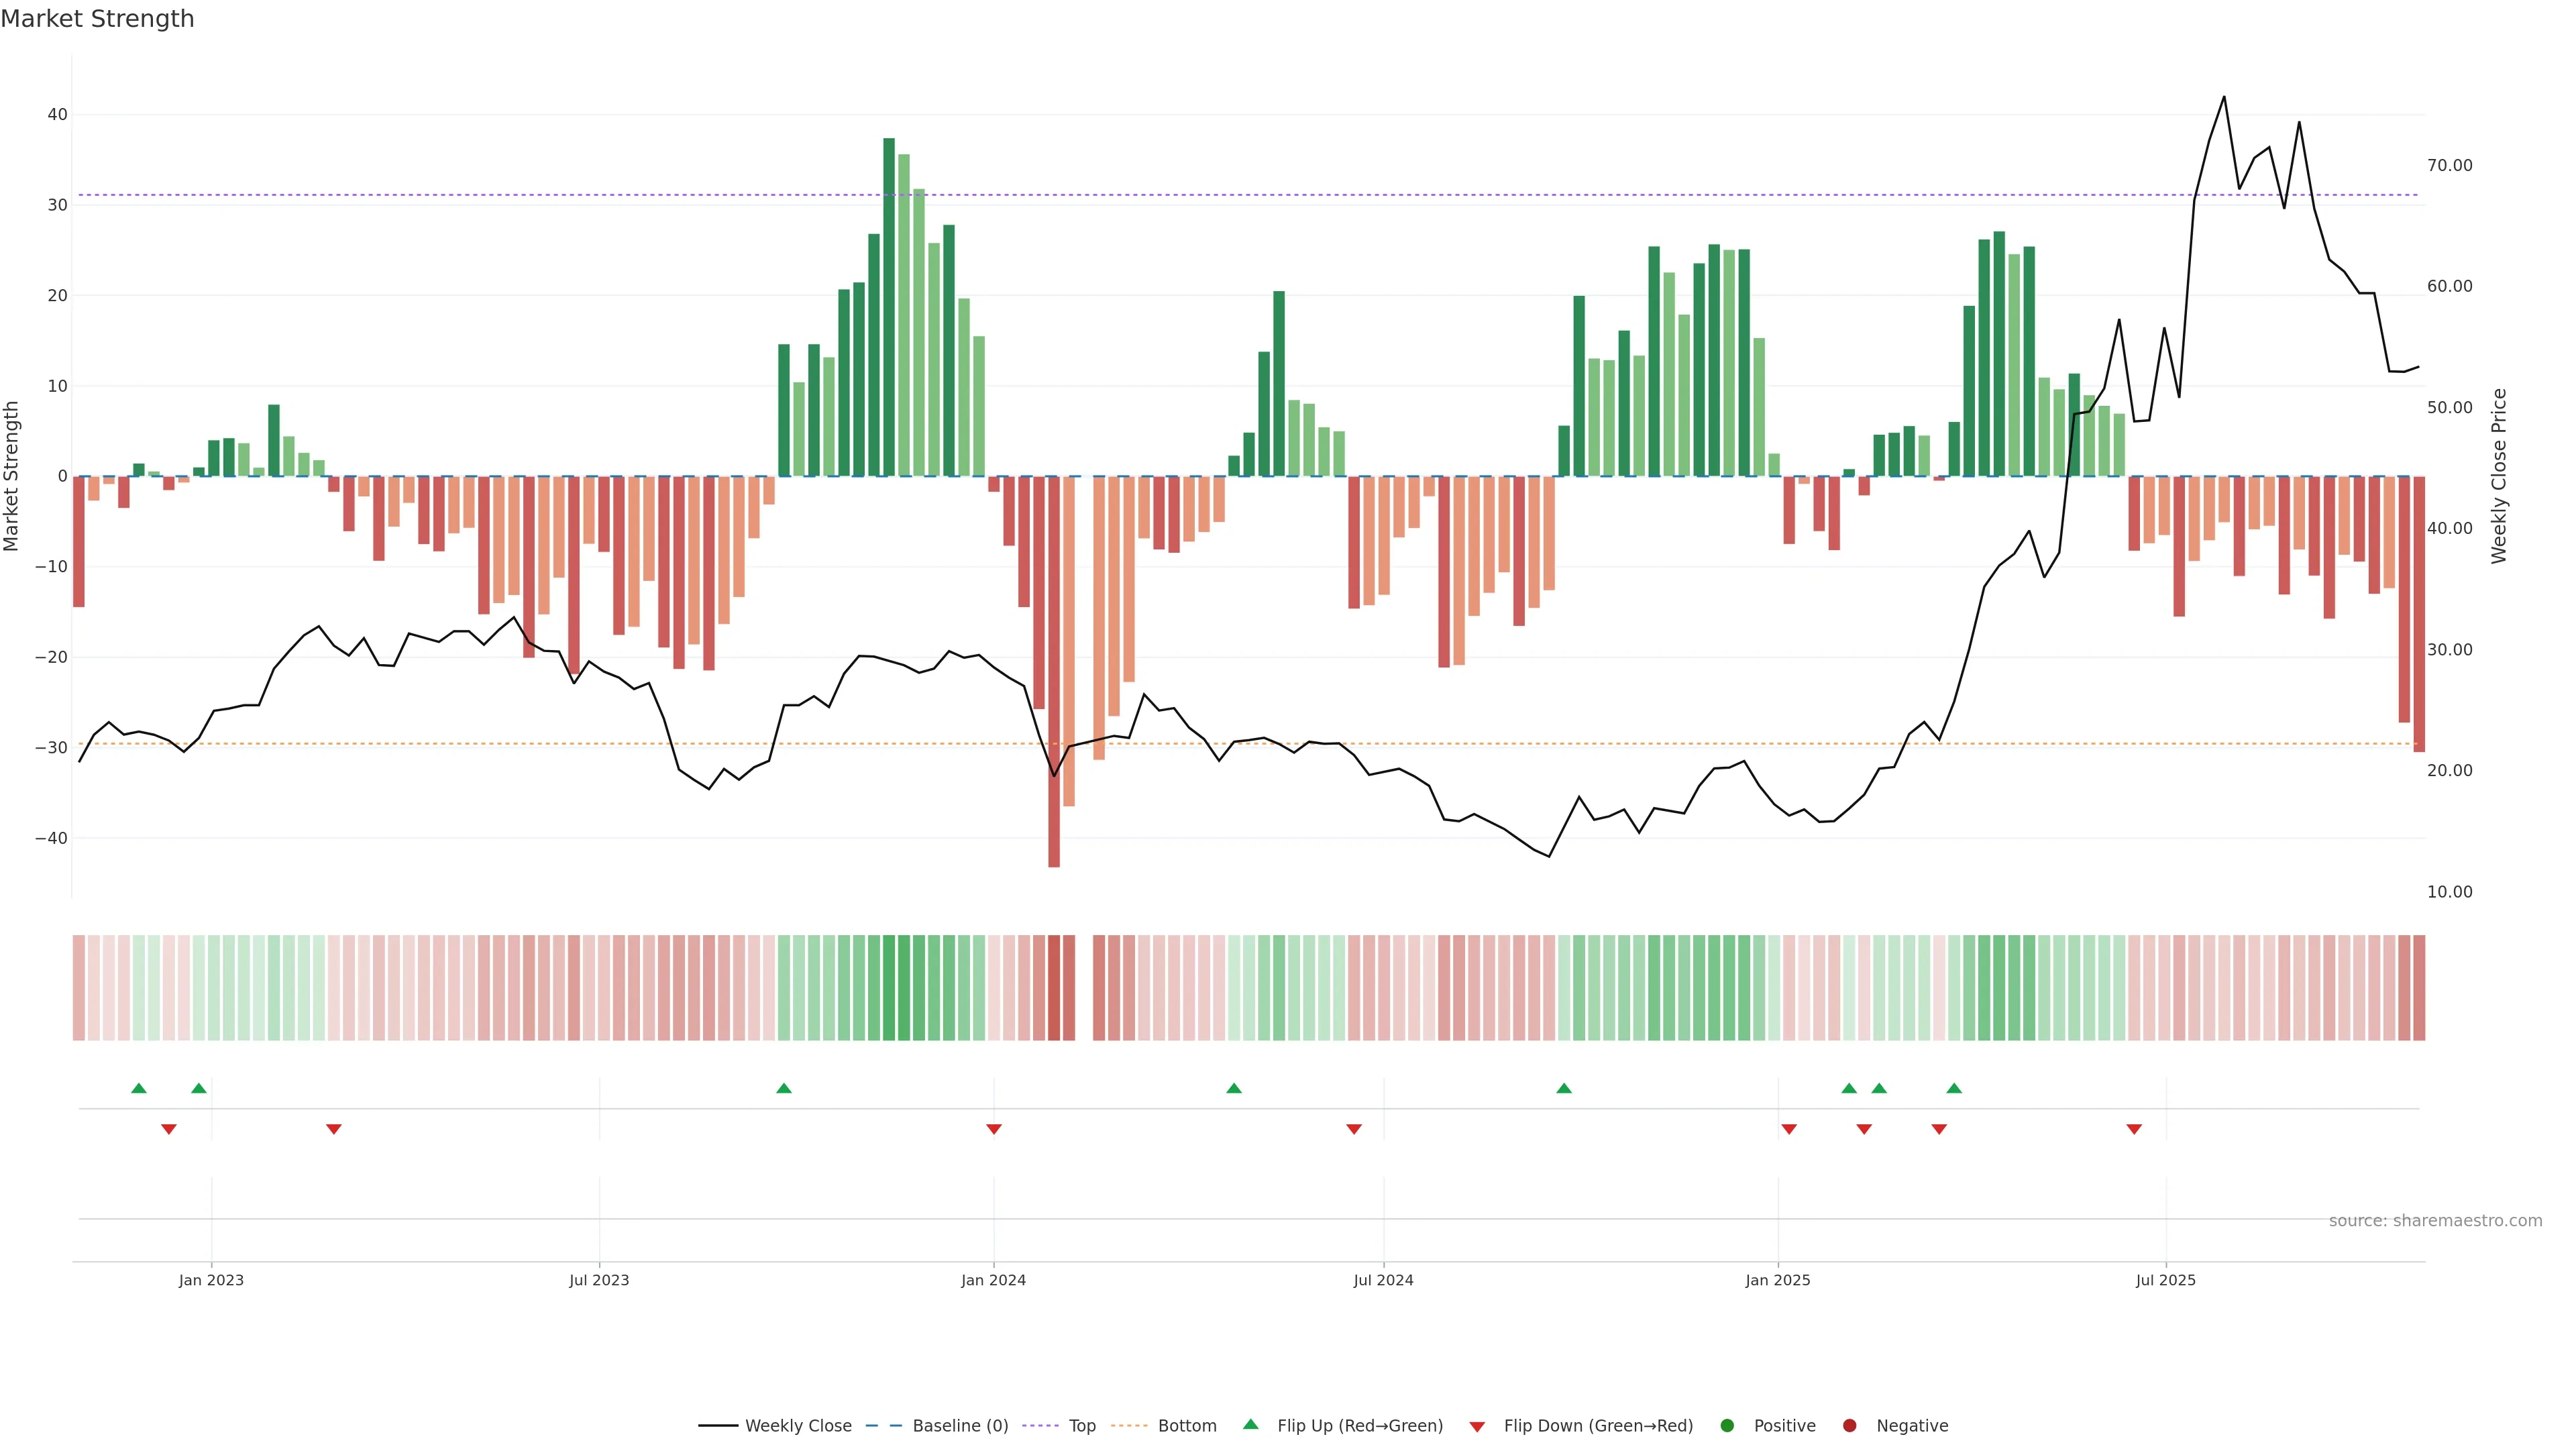Click the peak of the weekly close line
Image resolution: width=2576 pixels, height=1449 pixels.
2224,97
